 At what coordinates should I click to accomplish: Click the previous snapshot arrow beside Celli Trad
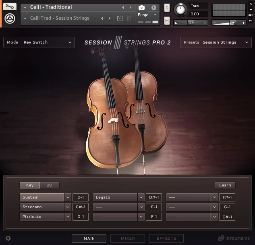(102, 19)
